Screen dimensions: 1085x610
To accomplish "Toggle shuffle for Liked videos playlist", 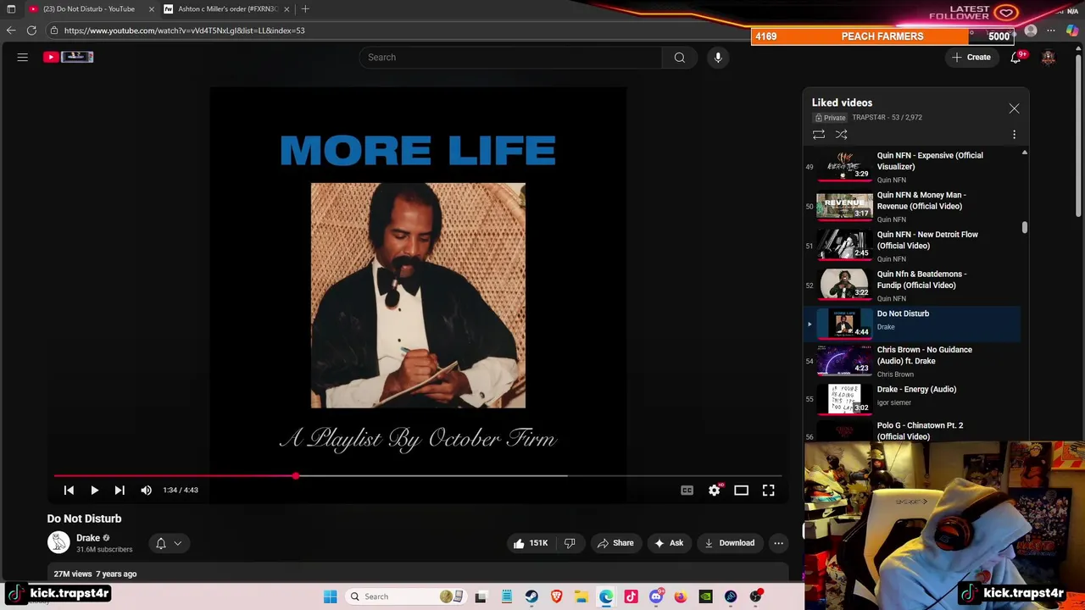I will click(x=841, y=135).
